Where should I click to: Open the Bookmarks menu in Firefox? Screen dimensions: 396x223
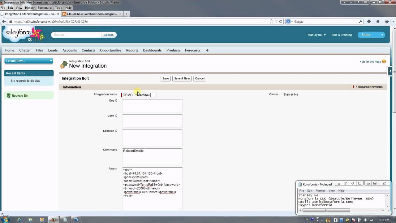coord(45,8)
